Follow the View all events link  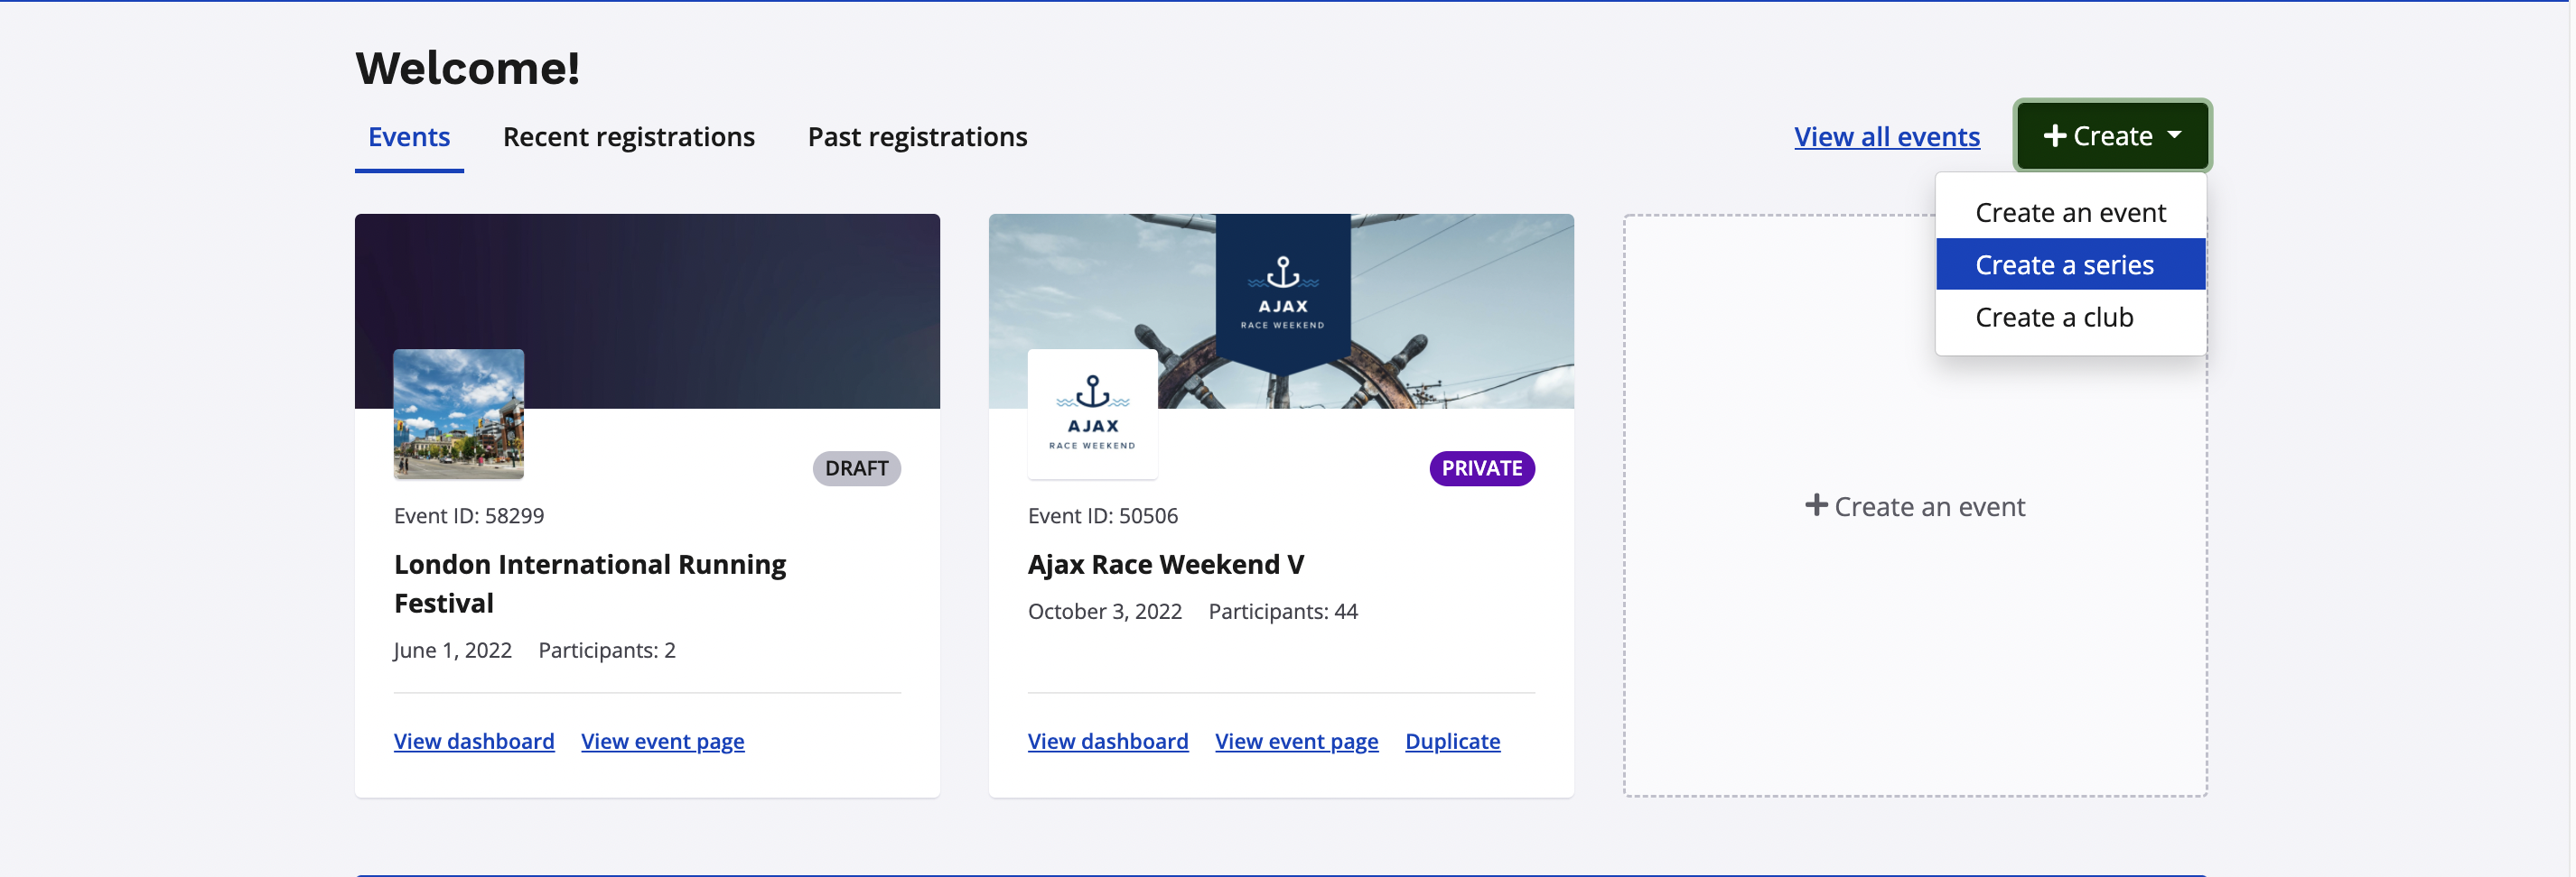pos(1886,137)
